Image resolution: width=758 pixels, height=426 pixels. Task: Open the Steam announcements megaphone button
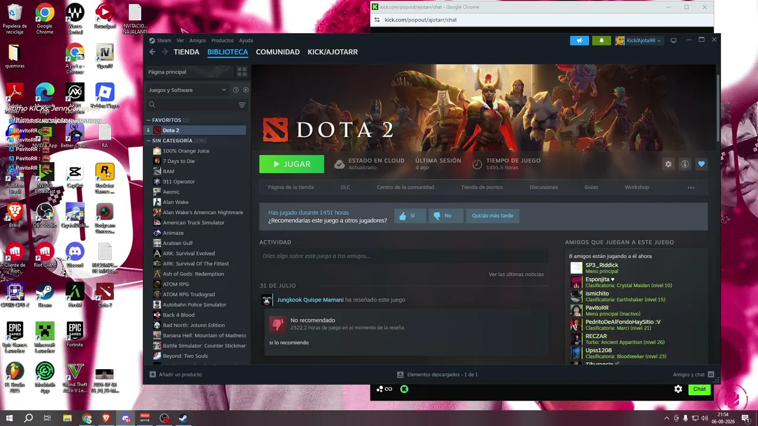579,40
